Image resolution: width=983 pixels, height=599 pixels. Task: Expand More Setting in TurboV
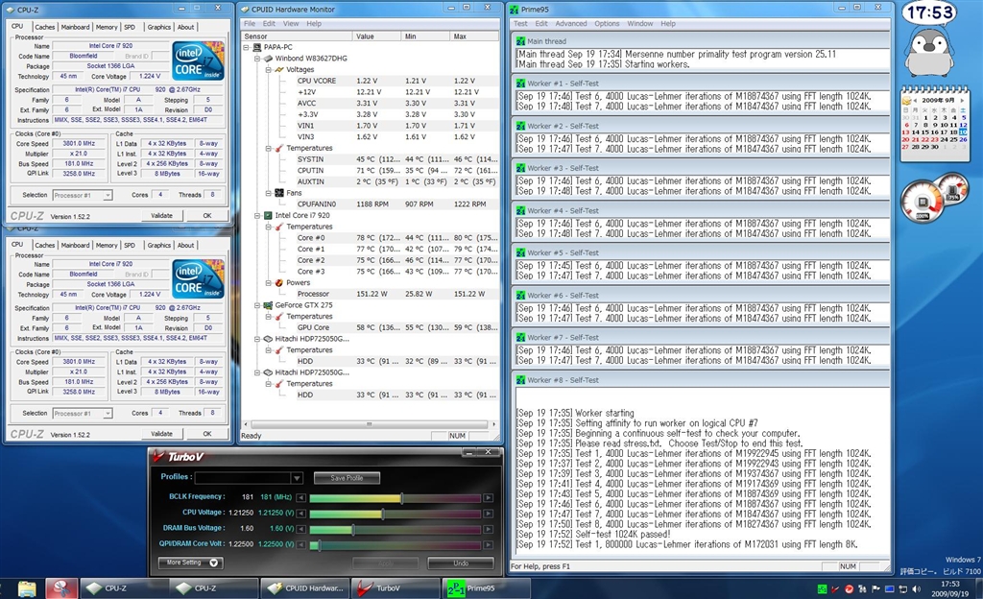point(189,563)
